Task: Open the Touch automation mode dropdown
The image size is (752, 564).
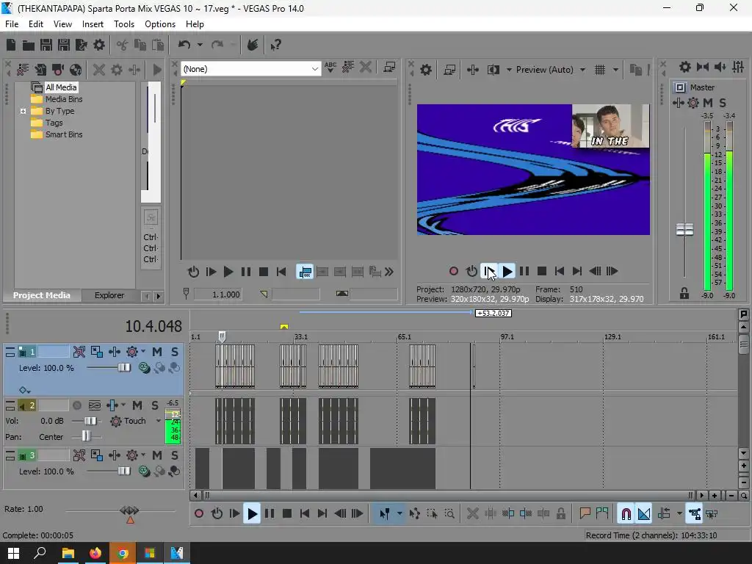Action: 159,421
